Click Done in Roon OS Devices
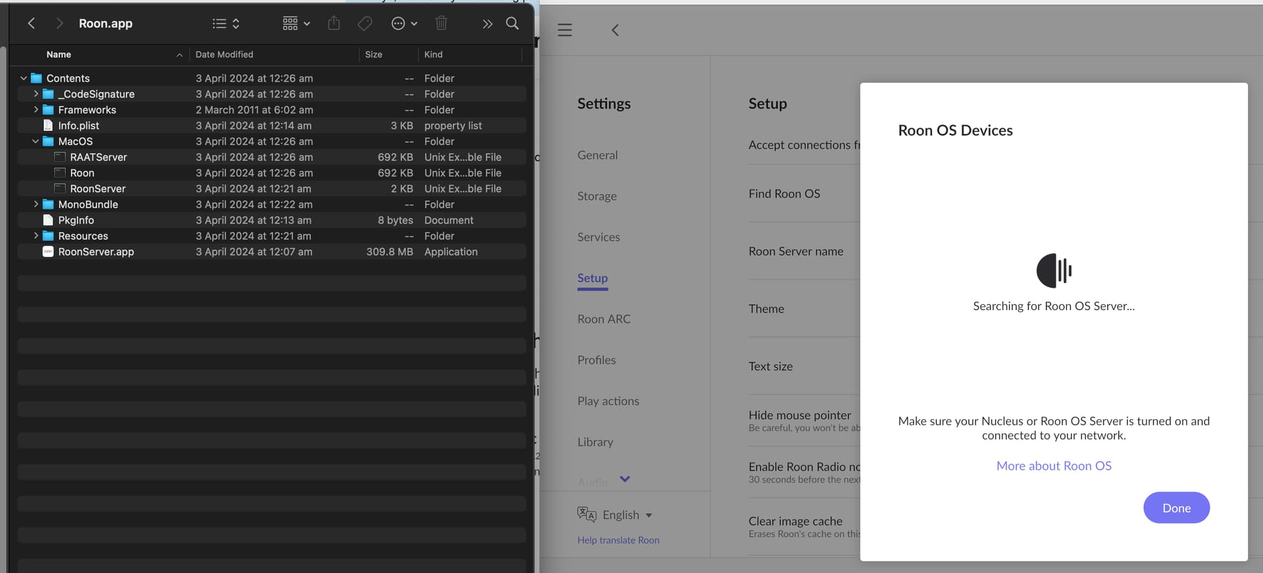 pos(1176,508)
